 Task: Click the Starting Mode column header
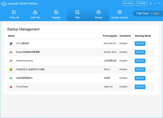tap(143, 36)
